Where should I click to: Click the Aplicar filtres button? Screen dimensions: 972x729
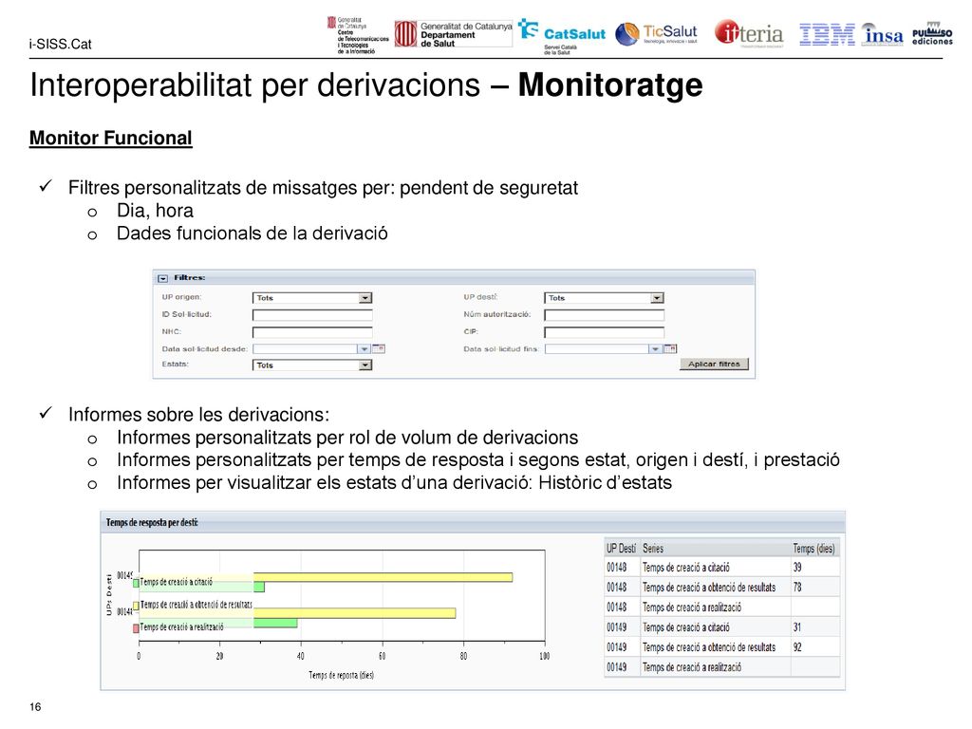[714, 364]
